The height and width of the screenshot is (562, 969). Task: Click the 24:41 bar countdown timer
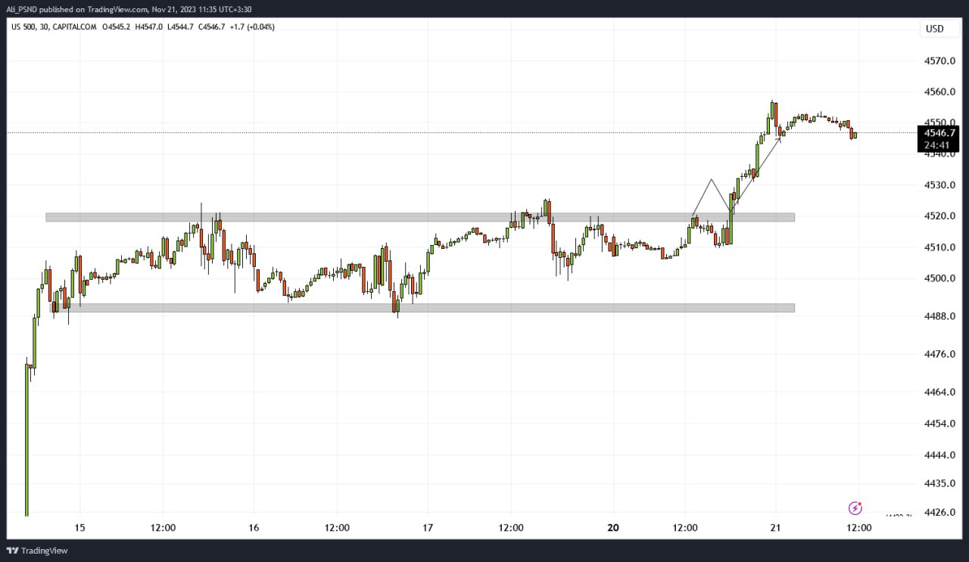point(939,145)
